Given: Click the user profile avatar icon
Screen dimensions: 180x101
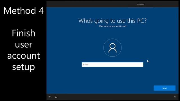Looking at the screenshot, I should (112, 48).
